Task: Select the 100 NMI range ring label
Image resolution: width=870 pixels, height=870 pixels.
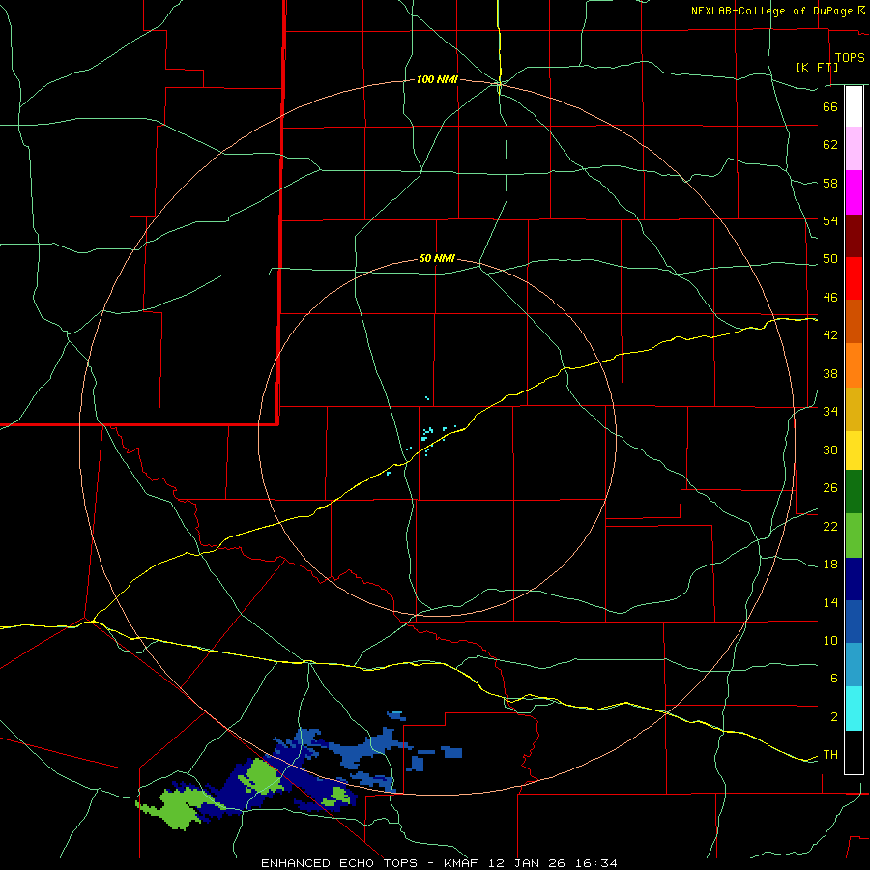Action: pyautogui.click(x=437, y=79)
